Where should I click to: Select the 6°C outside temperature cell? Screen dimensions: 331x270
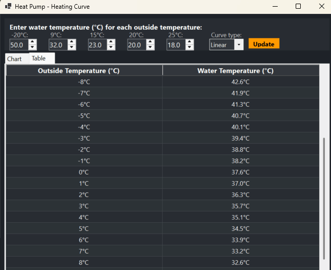coord(84,240)
